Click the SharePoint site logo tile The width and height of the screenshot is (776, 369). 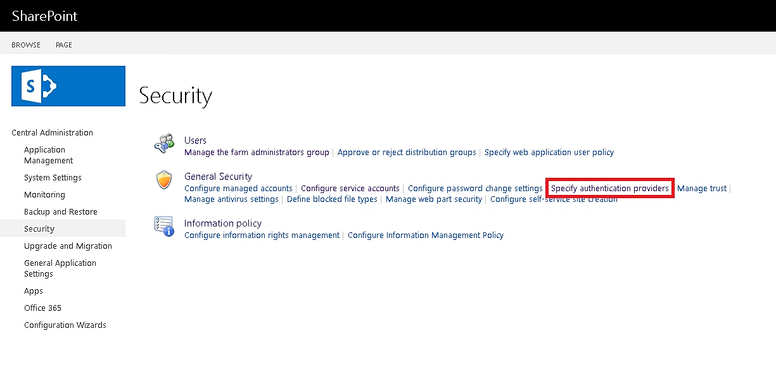coord(68,85)
